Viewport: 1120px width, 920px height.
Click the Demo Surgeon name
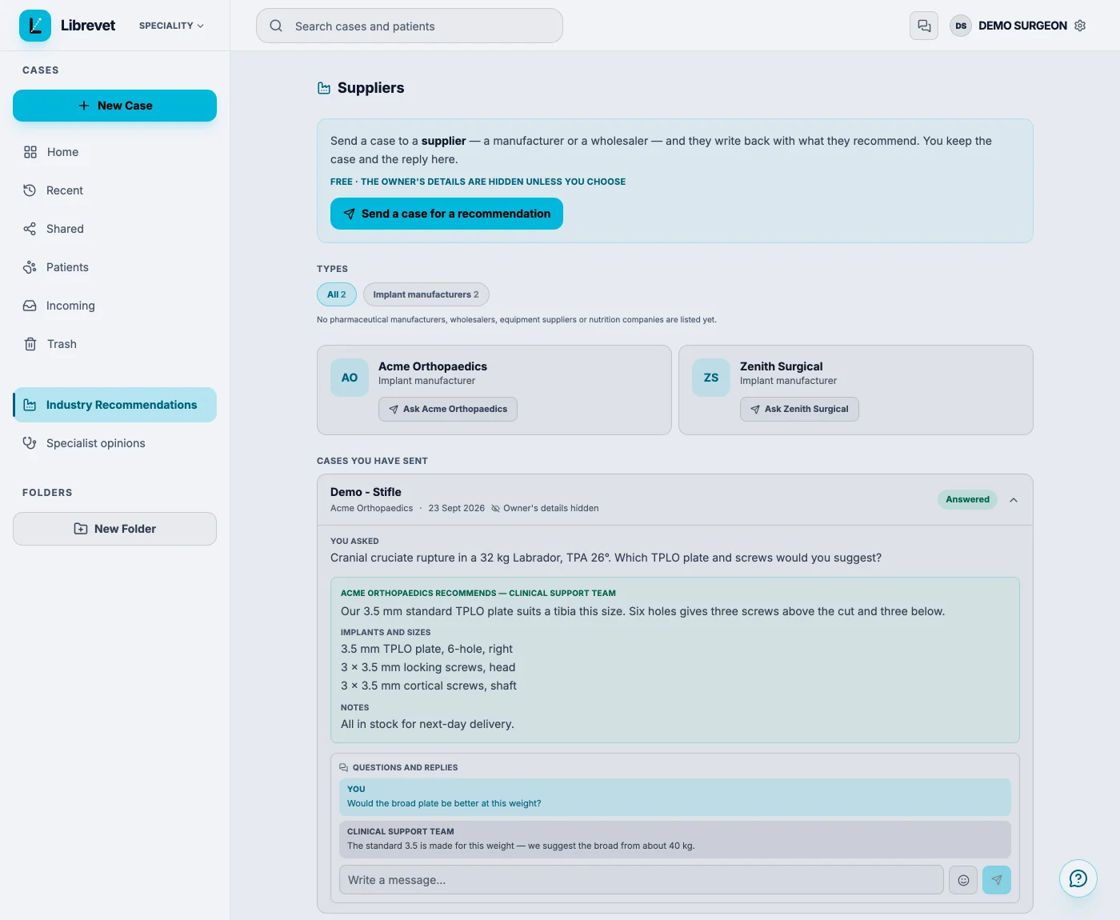[1022, 26]
